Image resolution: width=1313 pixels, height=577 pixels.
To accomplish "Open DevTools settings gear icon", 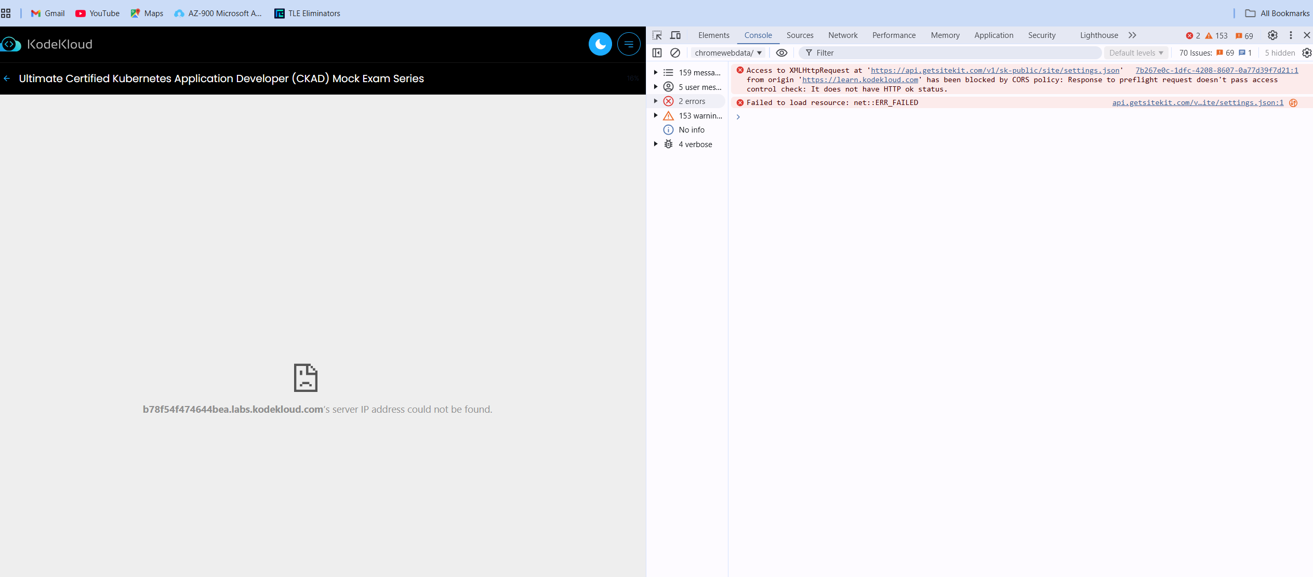I will [1272, 35].
